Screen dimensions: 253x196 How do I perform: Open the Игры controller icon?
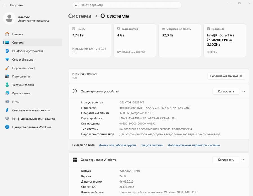(x=7, y=102)
